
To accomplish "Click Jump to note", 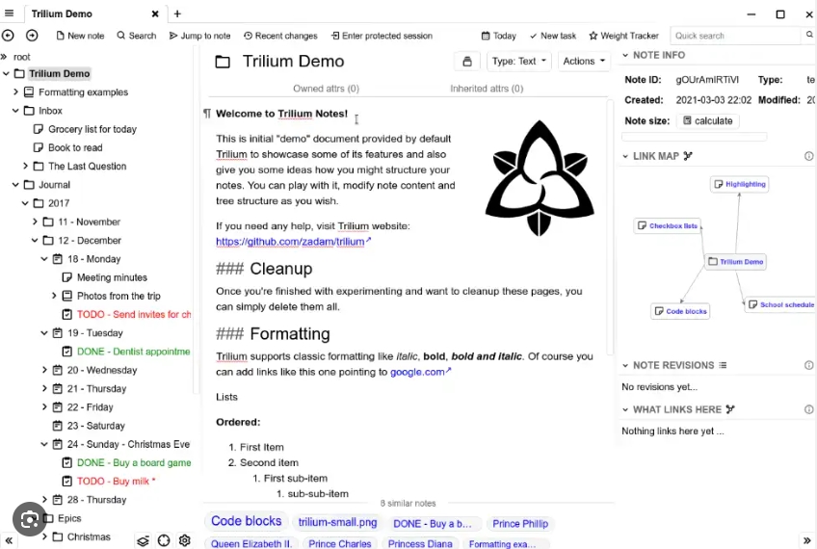I will coord(200,36).
